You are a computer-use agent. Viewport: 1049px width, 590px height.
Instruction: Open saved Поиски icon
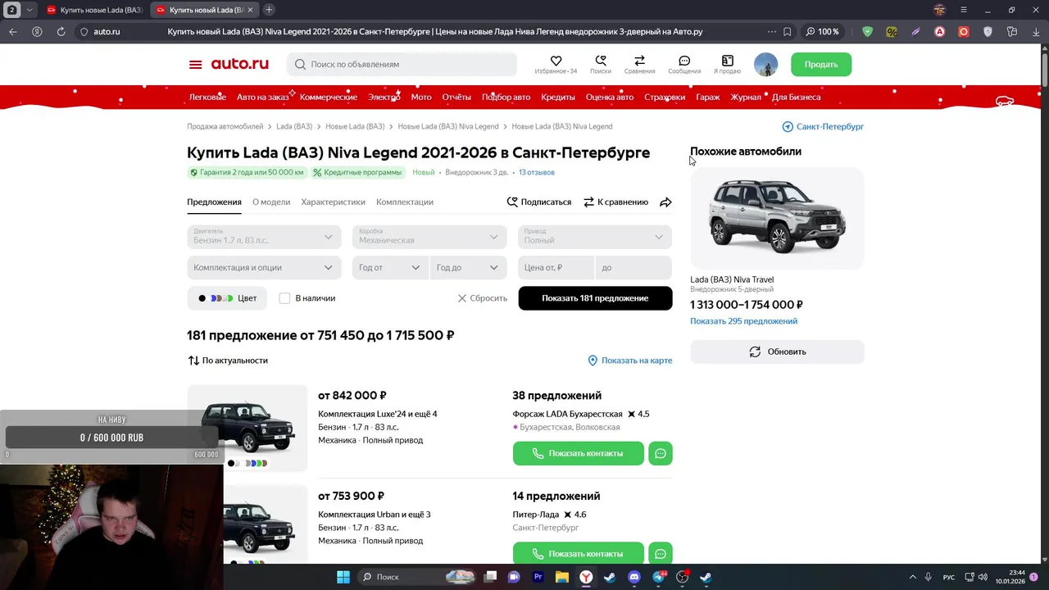[601, 61]
